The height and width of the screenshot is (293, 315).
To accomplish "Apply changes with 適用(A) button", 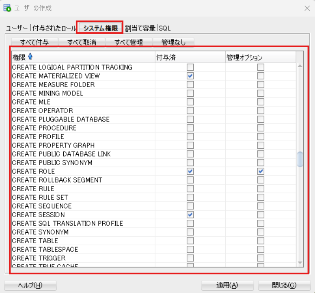I will [227, 285].
